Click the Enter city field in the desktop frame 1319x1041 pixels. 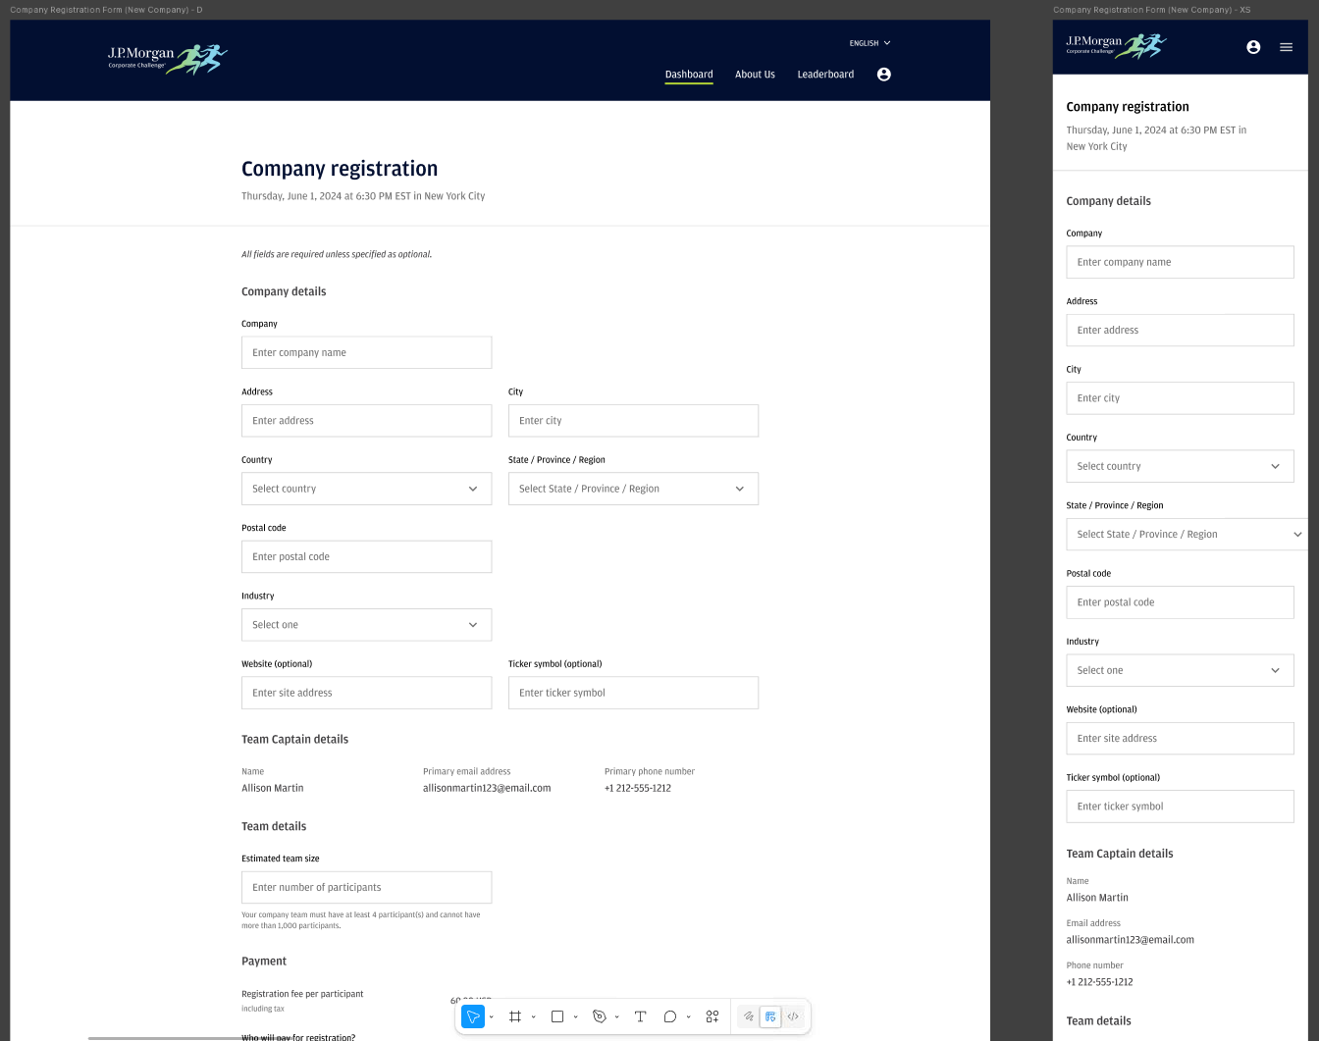[x=633, y=421]
